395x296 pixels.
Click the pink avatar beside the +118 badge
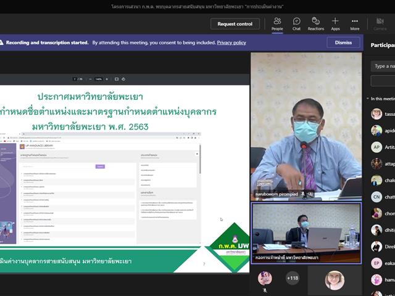[x=265, y=278]
